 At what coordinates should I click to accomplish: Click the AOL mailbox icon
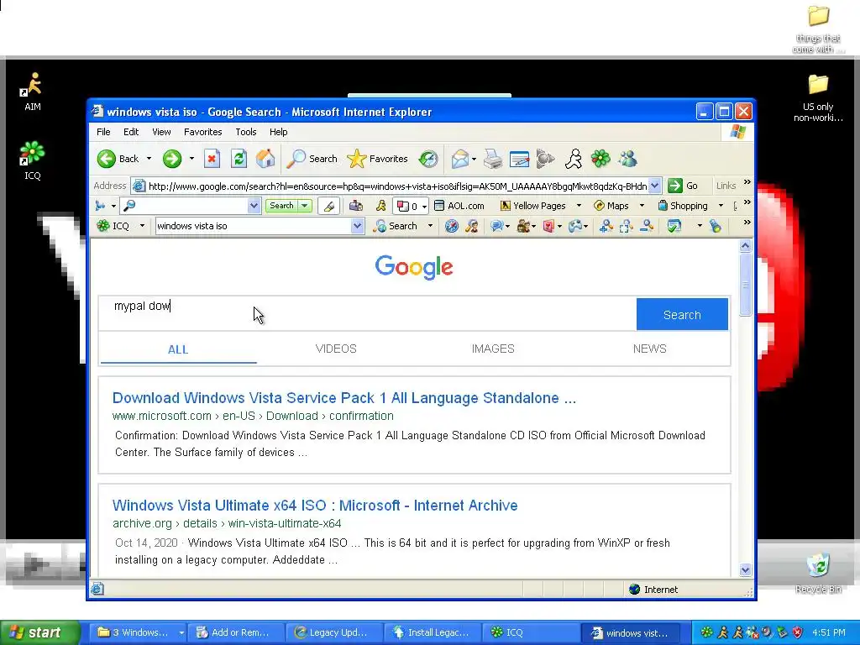pos(356,206)
